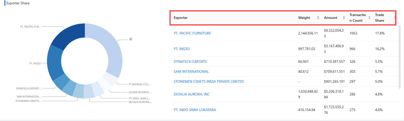Click the 16.2% trade share value
This screenshot has width=404, height=121.
point(380,49)
